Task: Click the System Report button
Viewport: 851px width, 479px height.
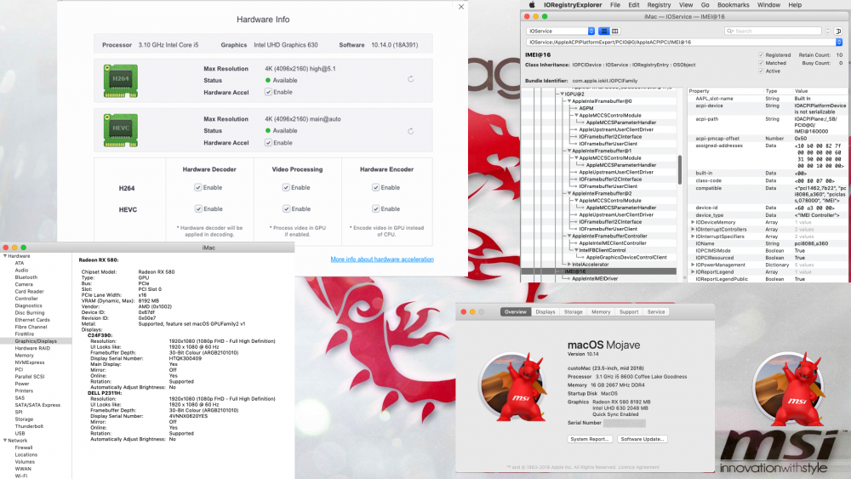Action: coord(590,439)
